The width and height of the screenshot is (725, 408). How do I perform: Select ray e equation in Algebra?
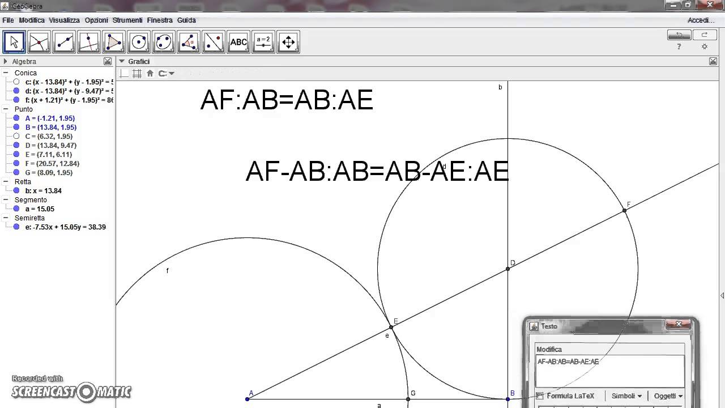click(66, 227)
